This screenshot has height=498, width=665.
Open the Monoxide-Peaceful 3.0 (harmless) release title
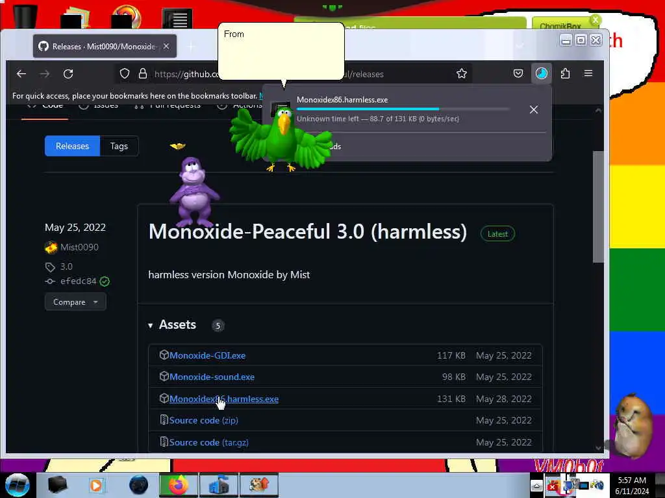(x=307, y=231)
